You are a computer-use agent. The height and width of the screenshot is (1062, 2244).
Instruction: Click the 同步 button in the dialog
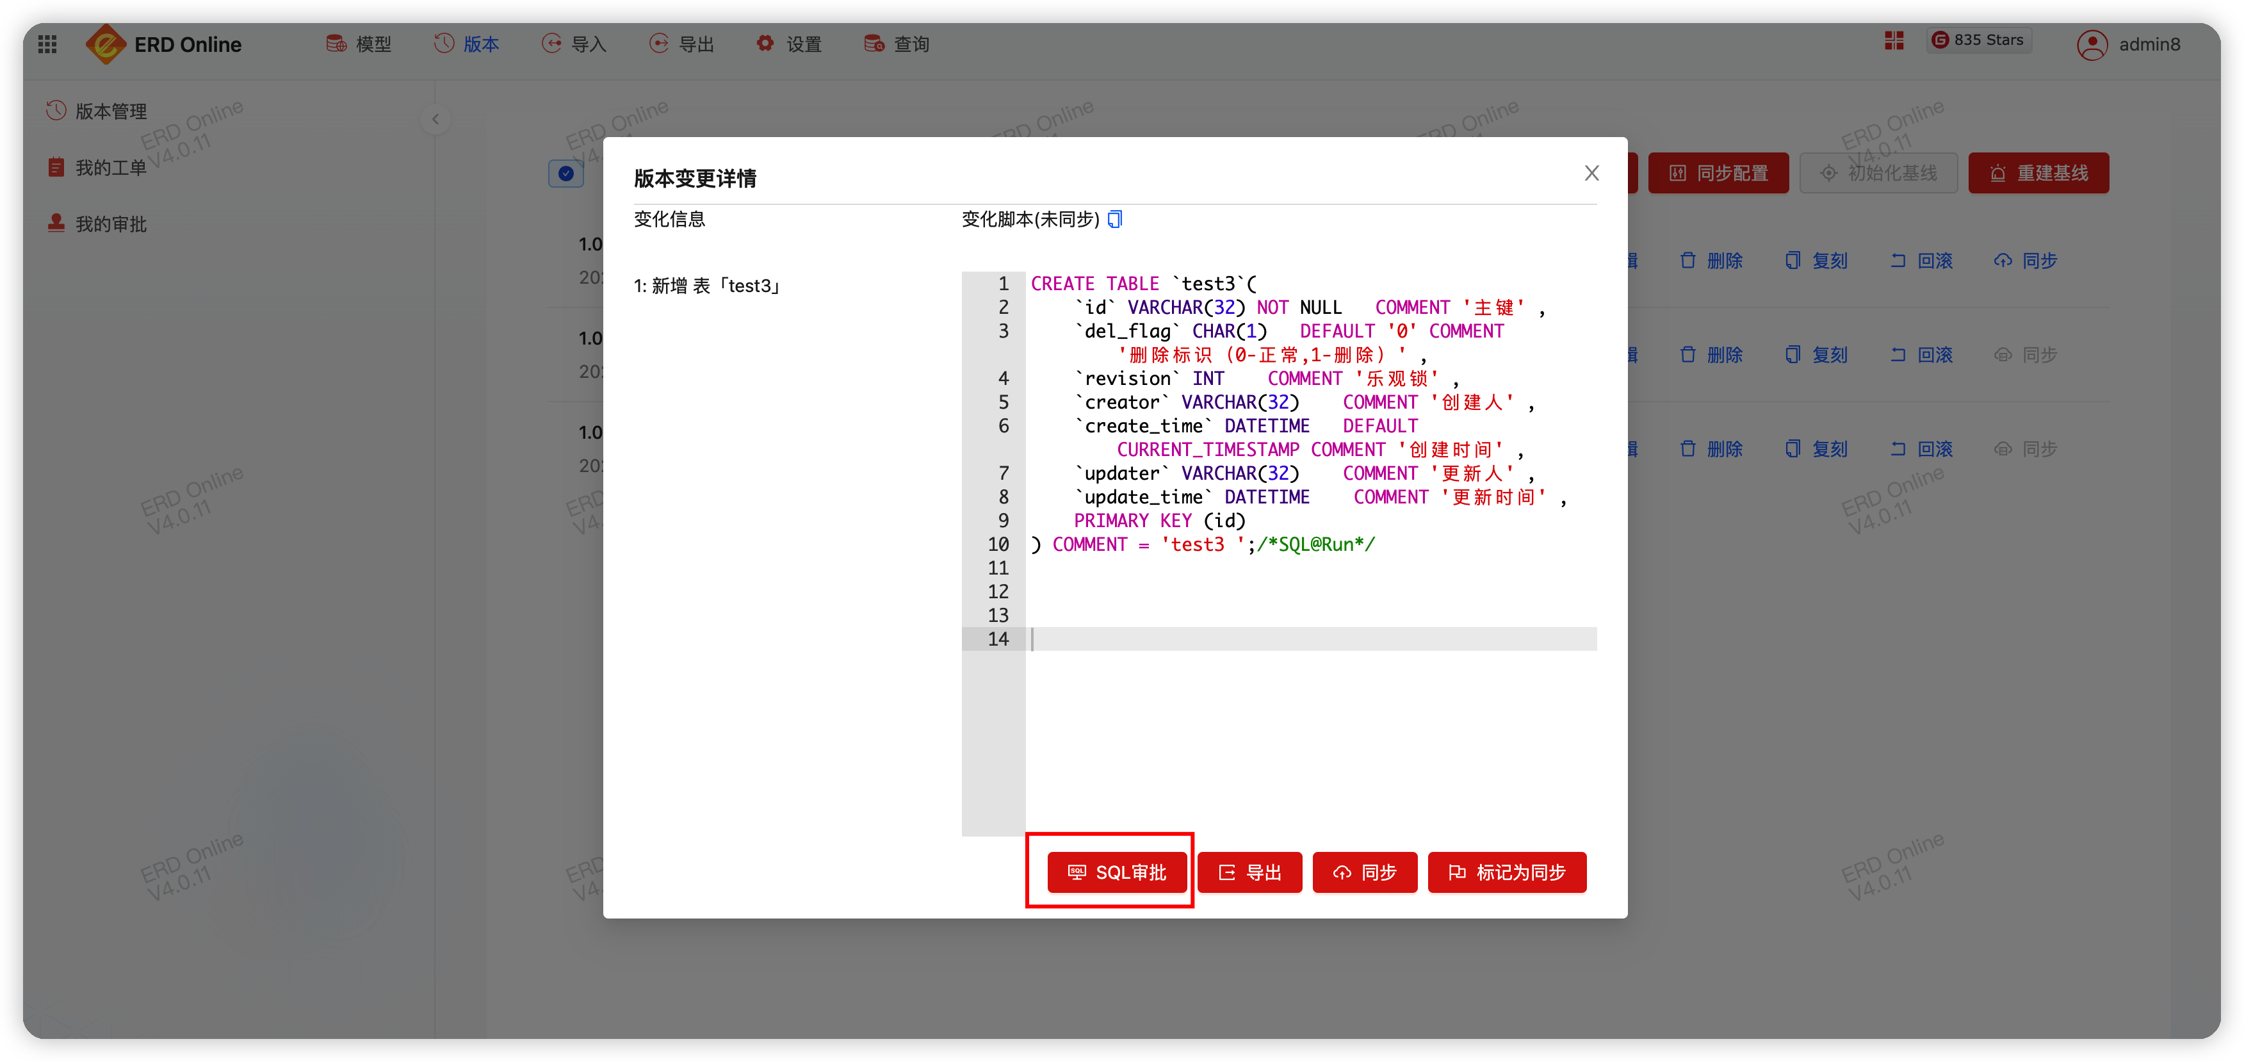[x=1364, y=872]
